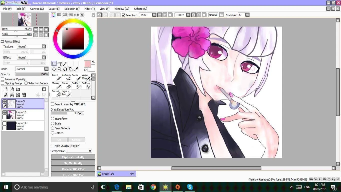Open the Canvas menu
The width and height of the screenshot is (341, 192).
tap(37, 9)
